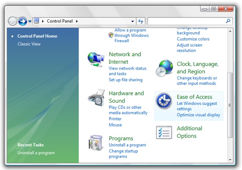
Task: Click the Programs box icon
Action: [x=96, y=143]
